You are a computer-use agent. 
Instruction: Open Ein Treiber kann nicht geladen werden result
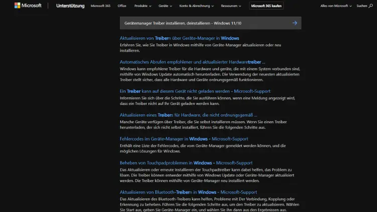195,91
